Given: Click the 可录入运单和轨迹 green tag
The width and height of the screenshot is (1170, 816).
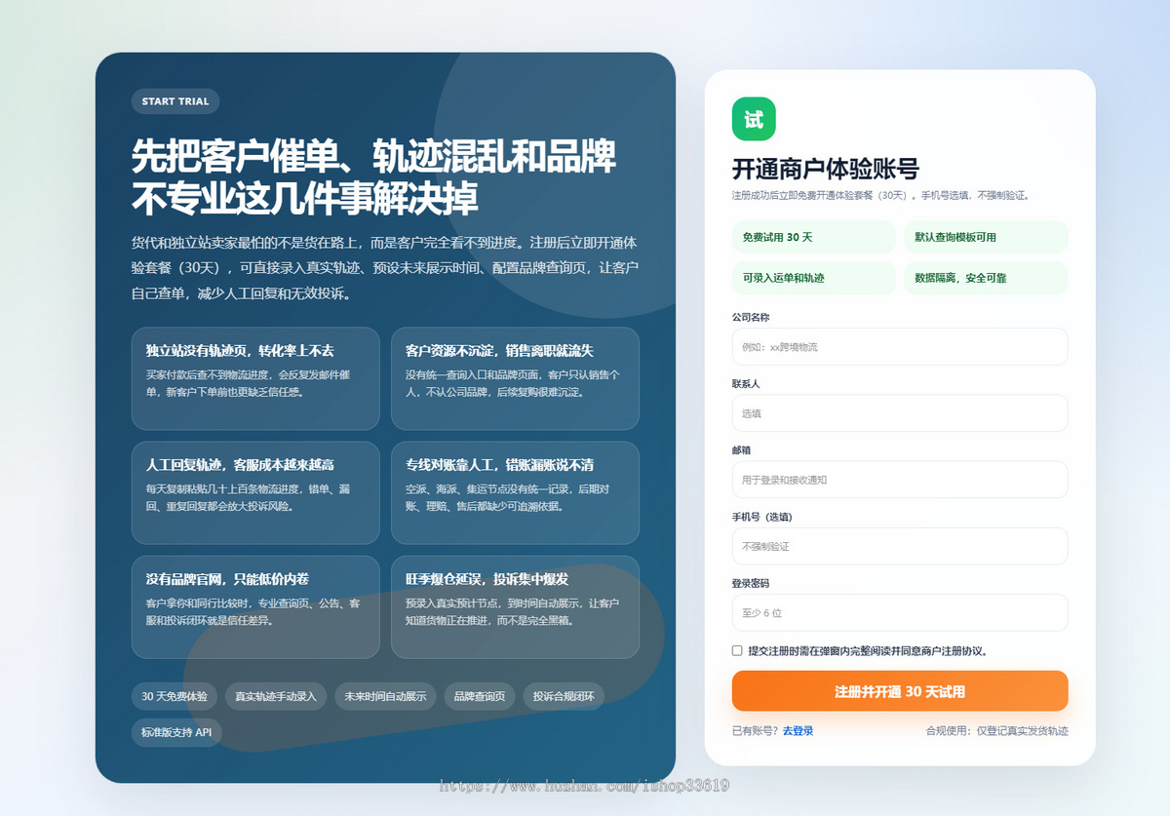Looking at the screenshot, I should 814,278.
